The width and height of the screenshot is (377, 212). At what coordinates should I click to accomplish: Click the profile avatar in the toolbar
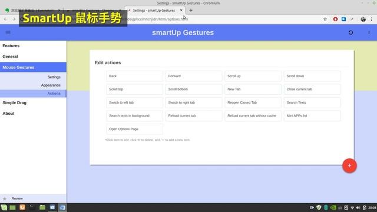363,19
